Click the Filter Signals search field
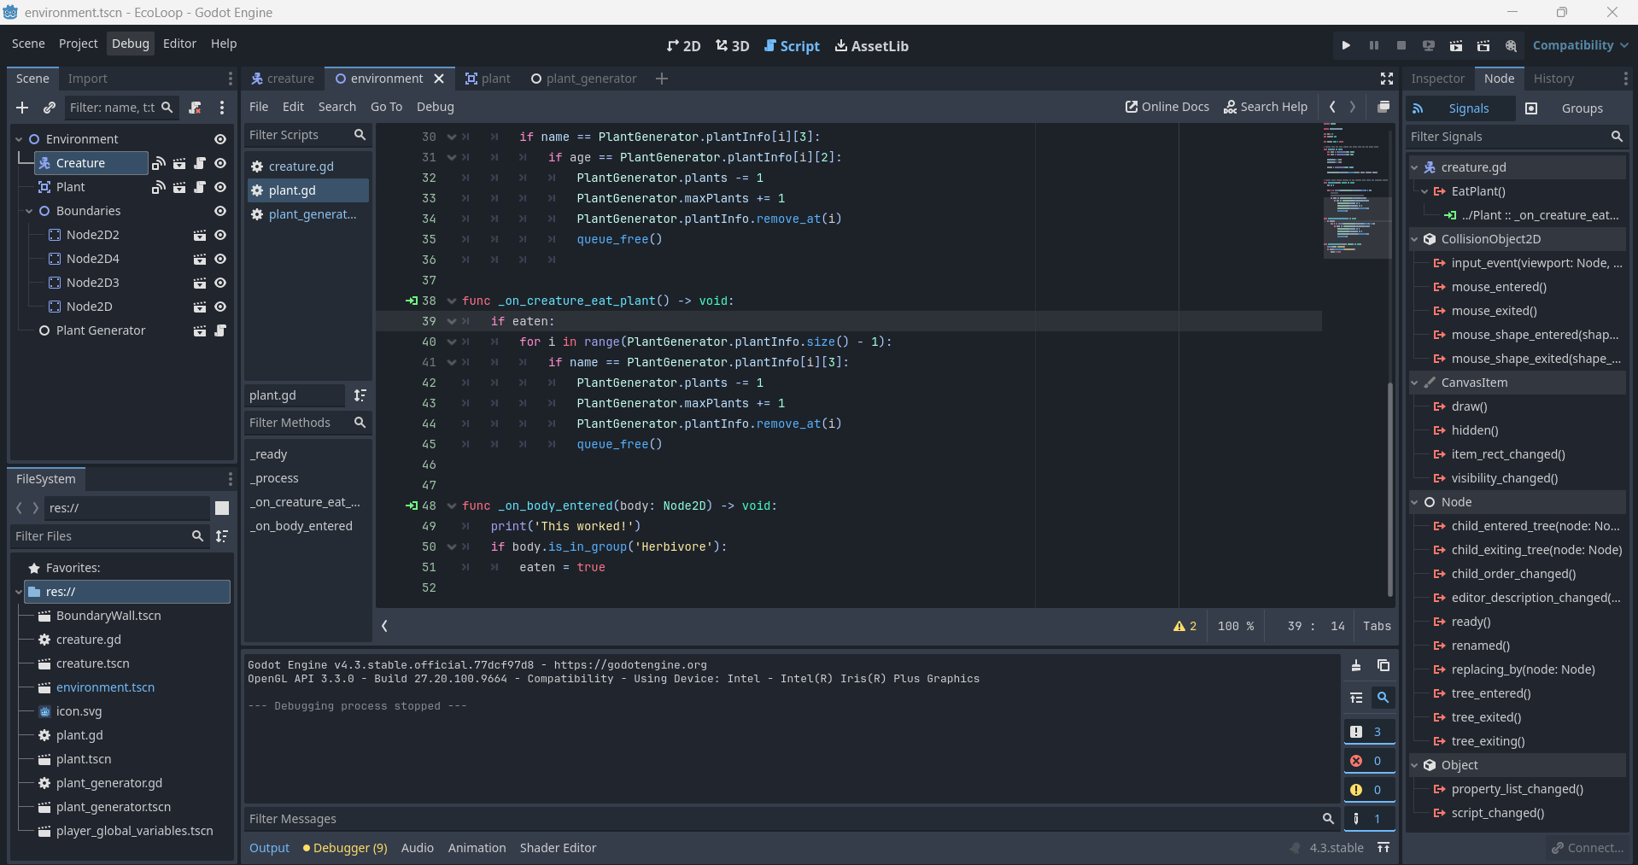Screen dimensions: 1638x865 [1507, 137]
